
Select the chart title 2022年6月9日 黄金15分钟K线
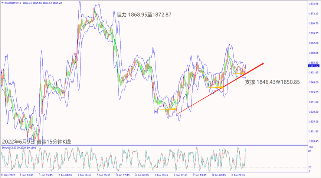(36, 142)
